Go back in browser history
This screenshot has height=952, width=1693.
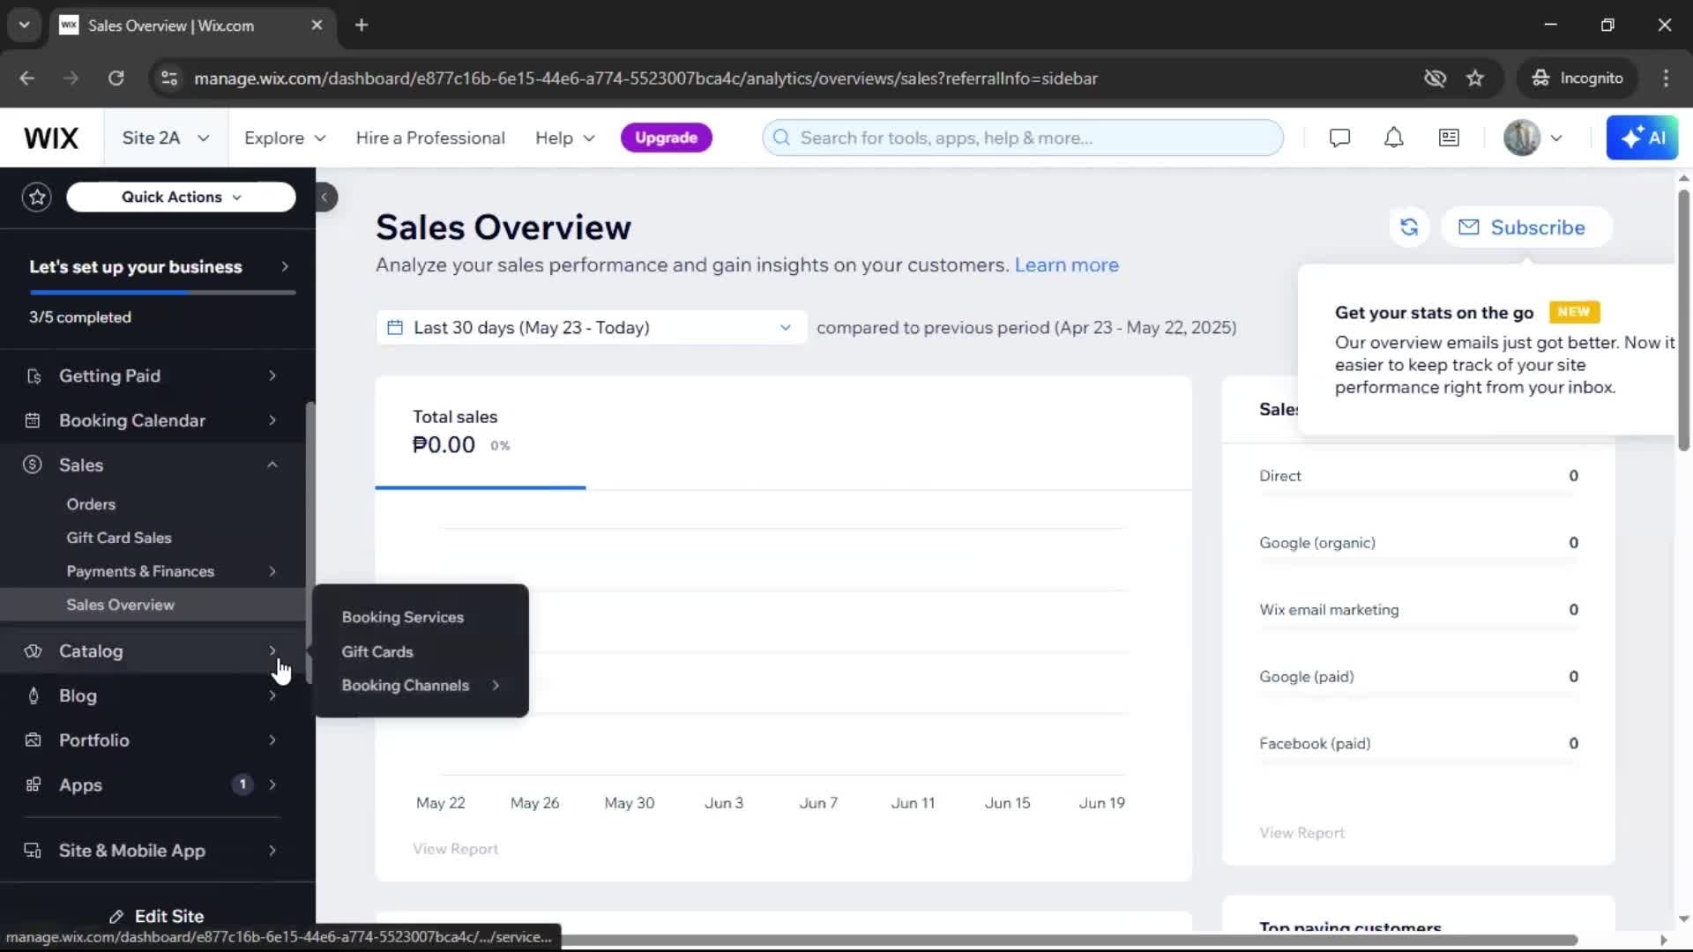[27, 78]
